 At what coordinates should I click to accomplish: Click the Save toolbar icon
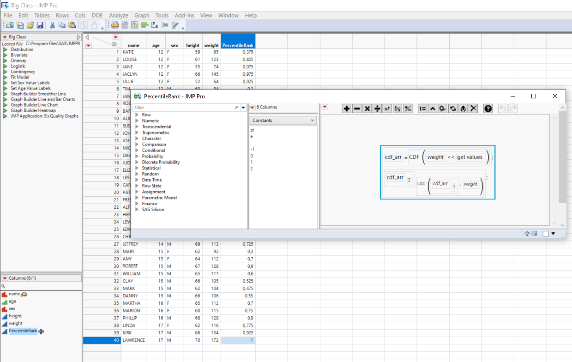click(40, 25)
